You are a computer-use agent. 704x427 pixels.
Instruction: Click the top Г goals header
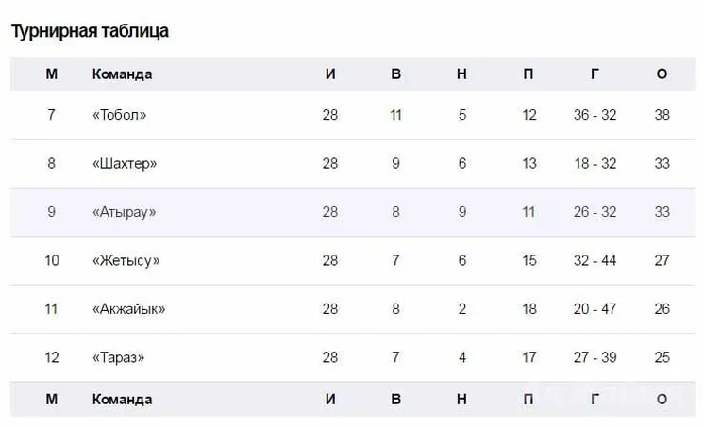click(x=595, y=74)
